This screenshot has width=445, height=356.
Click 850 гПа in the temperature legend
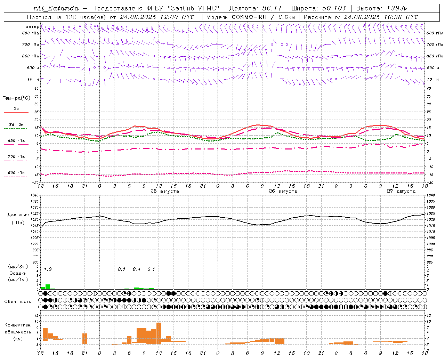click(16, 141)
